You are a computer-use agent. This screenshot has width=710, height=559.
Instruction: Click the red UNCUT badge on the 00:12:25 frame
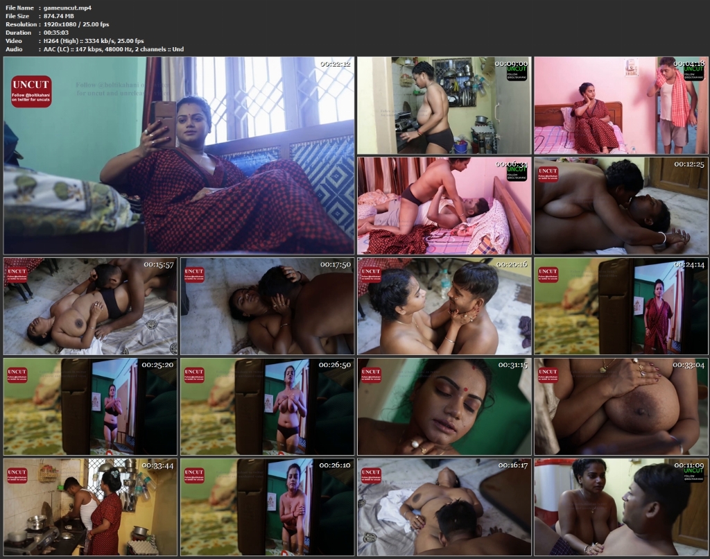click(x=548, y=173)
